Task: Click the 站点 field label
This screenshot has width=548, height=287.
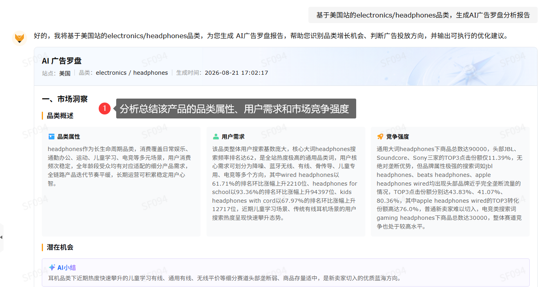Action: click(x=49, y=73)
